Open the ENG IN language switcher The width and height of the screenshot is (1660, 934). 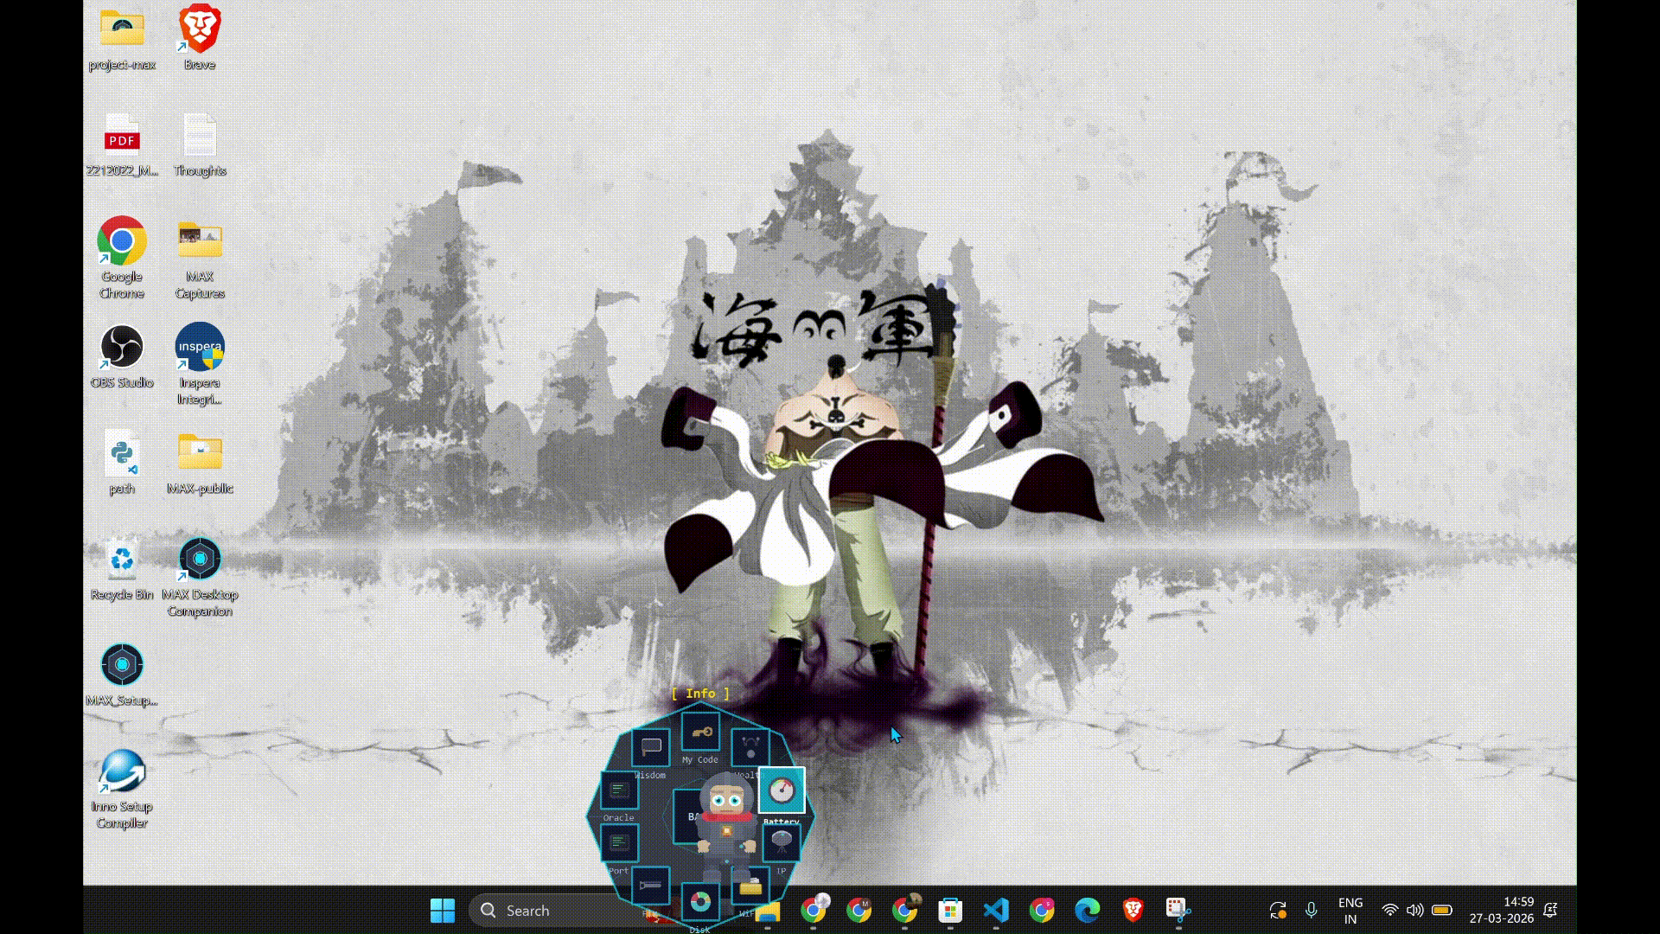click(1350, 911)
